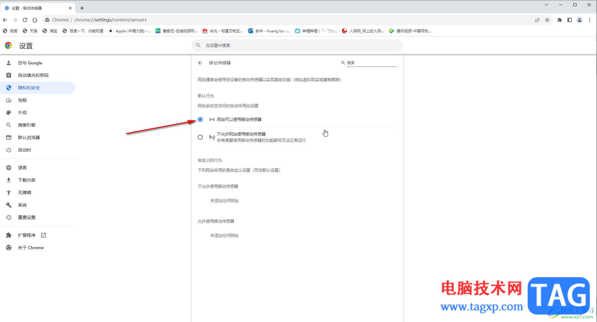The image size is (597, 322).
Task: Open 华为 bookmark
Action: [x=223, y=31]
